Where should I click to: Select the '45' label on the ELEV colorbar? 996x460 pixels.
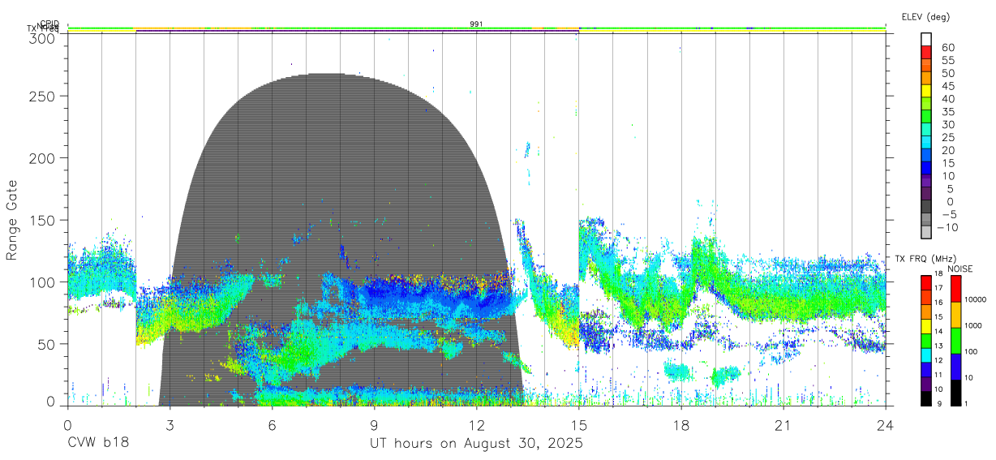947,85
